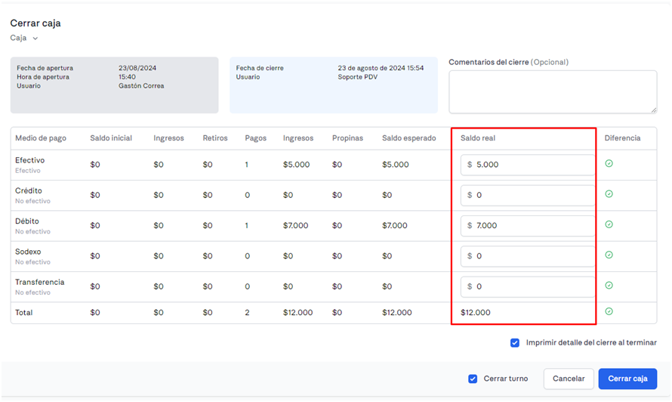Click the Débito row green check icon

(609, 224)
